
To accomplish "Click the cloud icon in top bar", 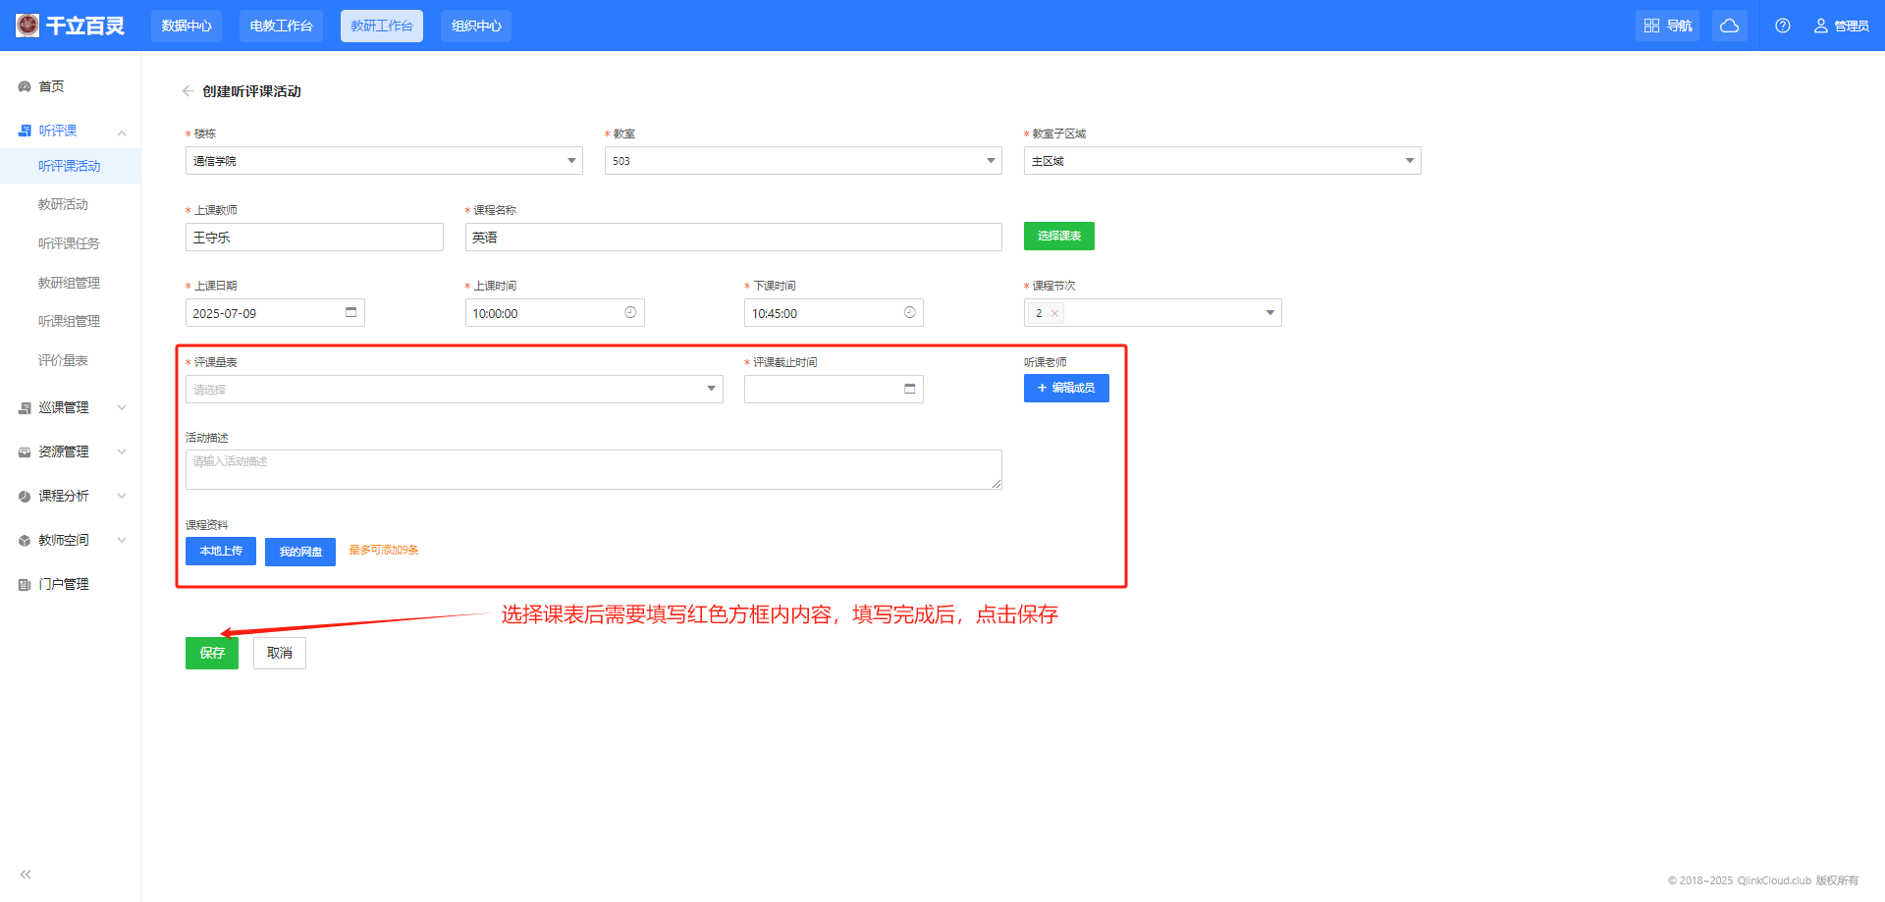I will coord(1729,26).
